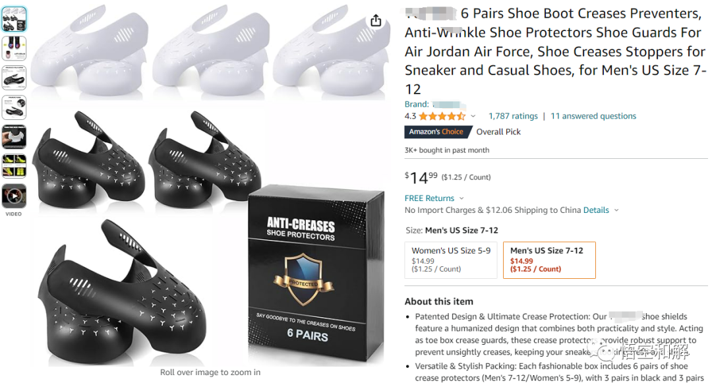Expand the rating breakdown chevron
The width and height of the screenshot is (712, 383).
pyautogui.click(x=473, y=116)
